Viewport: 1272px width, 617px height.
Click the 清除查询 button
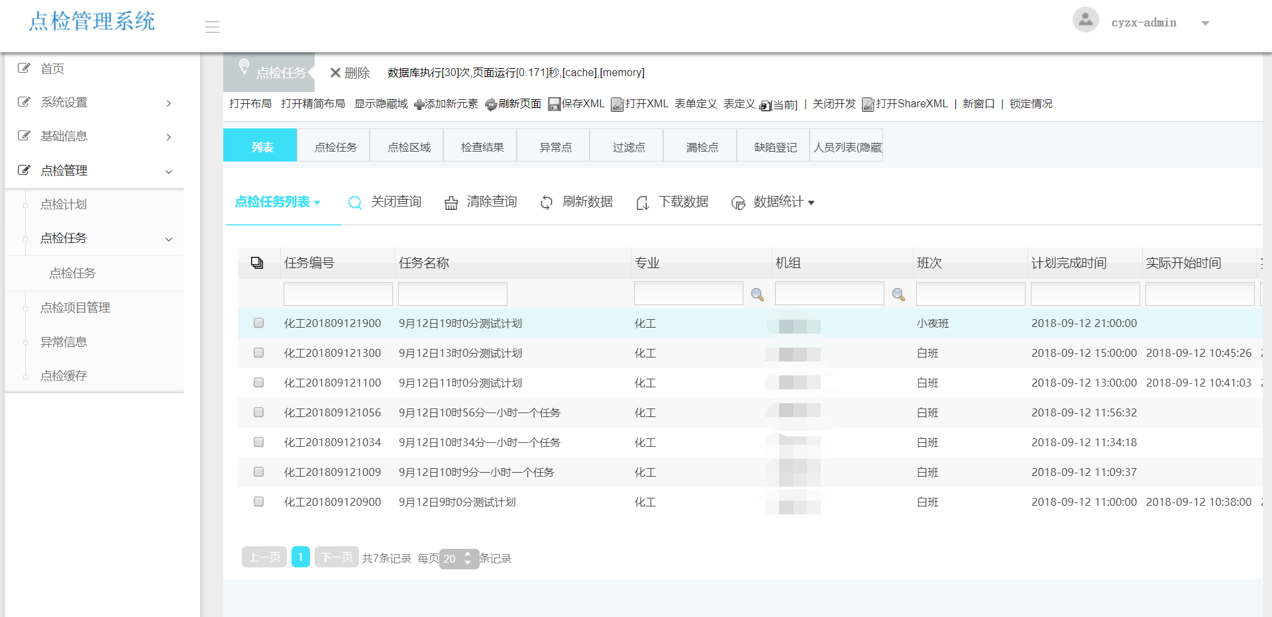click(481, 202)
